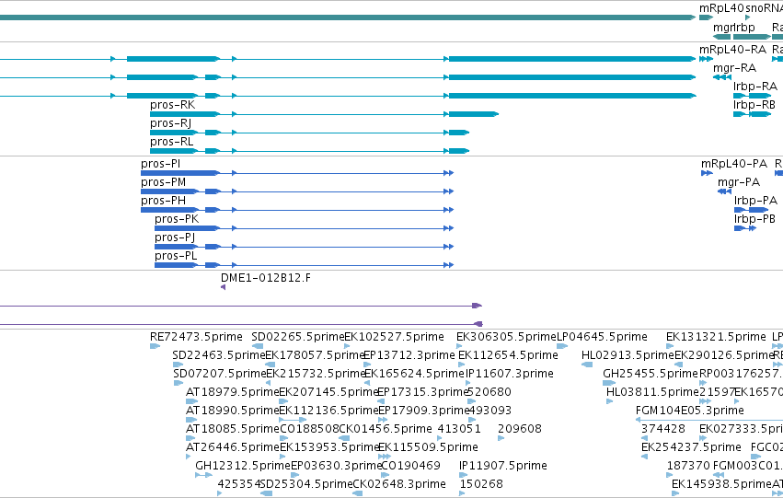Select the LP04645.5prime EST label

point(602,337)
